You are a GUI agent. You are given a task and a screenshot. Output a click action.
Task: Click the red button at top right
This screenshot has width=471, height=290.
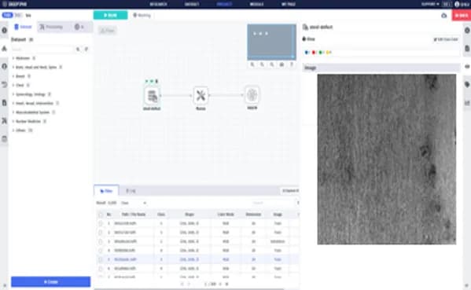tap(461, 15)
